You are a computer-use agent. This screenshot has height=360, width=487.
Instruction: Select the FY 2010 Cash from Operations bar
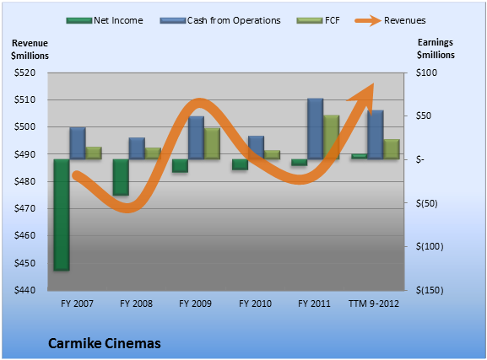(256, 148)
